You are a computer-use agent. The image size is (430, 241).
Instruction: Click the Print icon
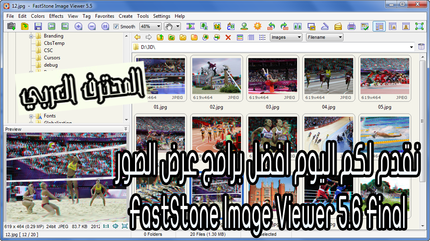click(351, 26)
